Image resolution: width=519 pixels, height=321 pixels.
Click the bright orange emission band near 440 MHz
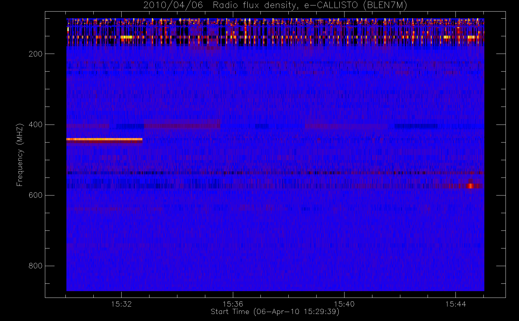click(104, 139)
